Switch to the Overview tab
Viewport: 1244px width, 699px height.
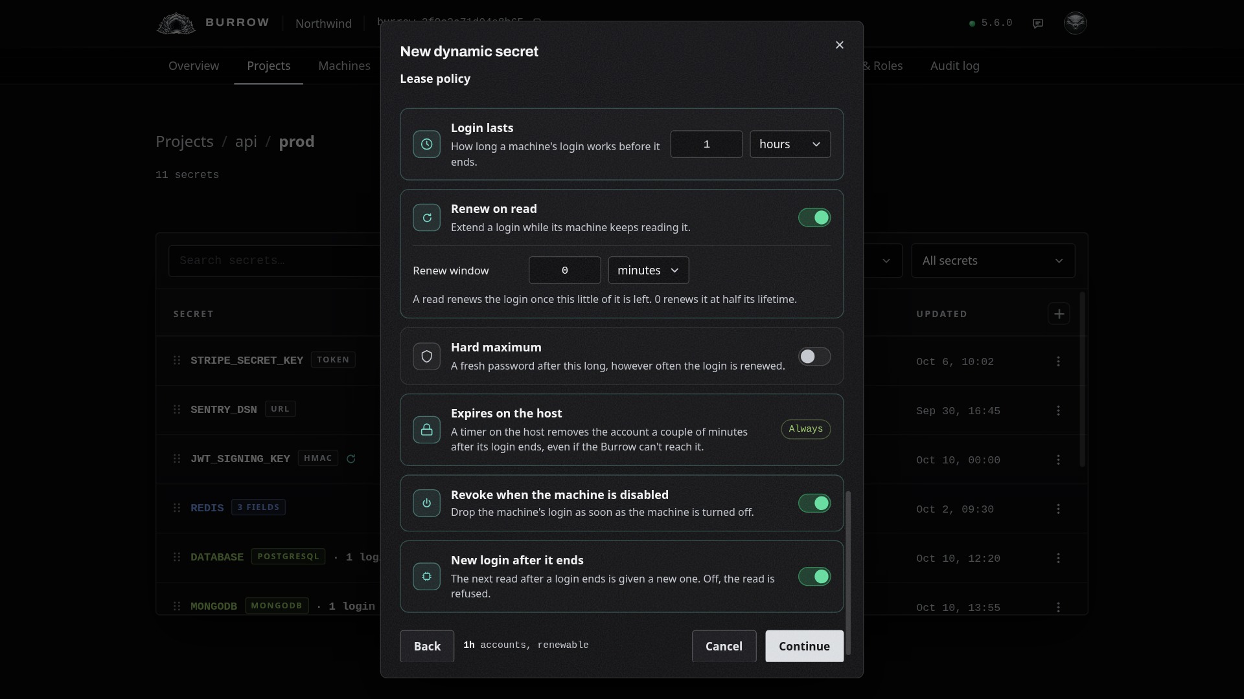click(194, 66)
